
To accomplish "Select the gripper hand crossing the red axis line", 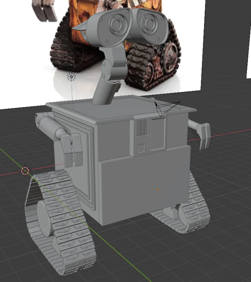I will coord(203,136).
